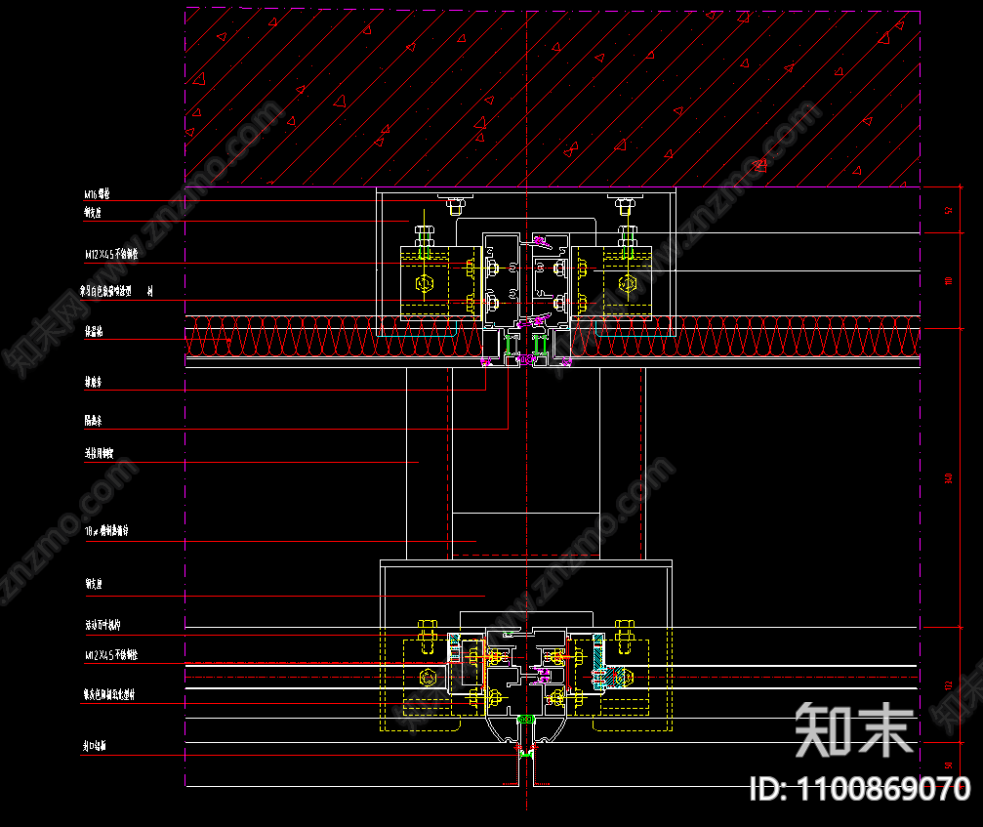Click the annotation label starting with "18"
Image resolution: width=983 pixels, height=827 pixels.
106,531
